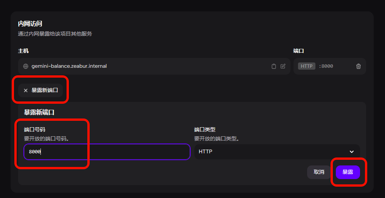Click the 端口 column label
This screenshot has height=198, width=385.
pyautogui.click(x=299, y=51)
